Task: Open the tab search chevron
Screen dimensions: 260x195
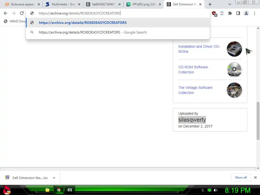Action: tap(230, 4)
